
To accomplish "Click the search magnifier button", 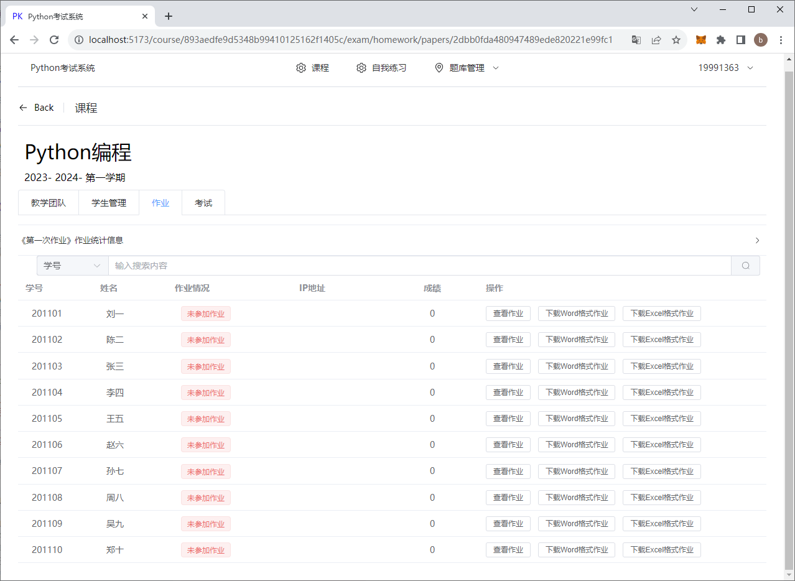I will [745, 266].
